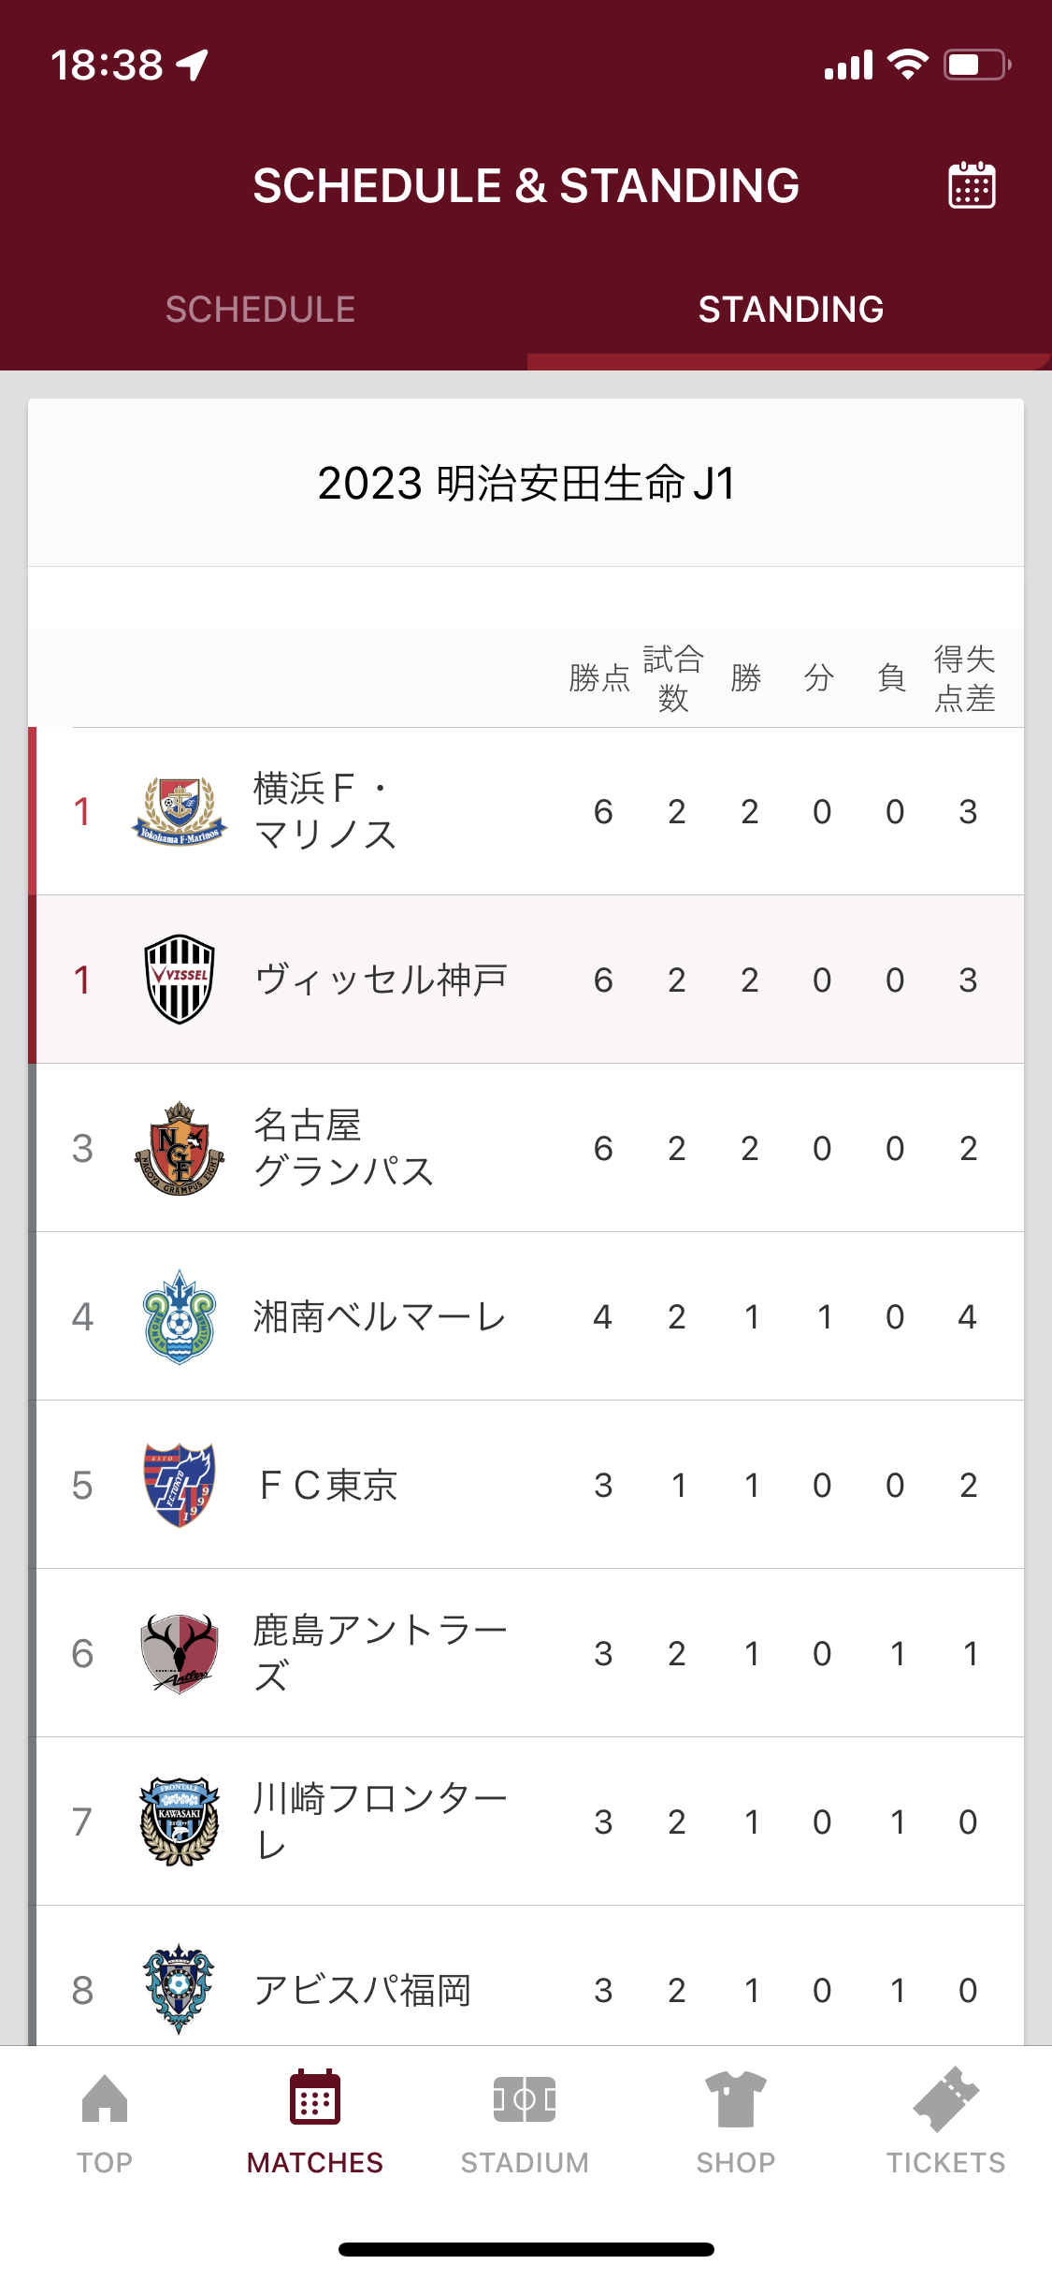Viewport: 1052px width, 2279px height.
Task: Tap the Kashima Antlers emblem
Action: pos(180,1653)
